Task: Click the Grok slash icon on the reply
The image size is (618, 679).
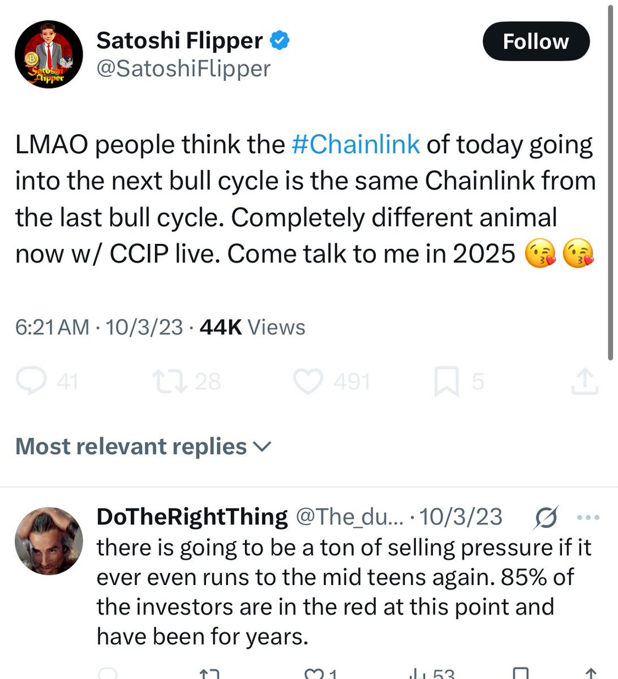Action: [x=546, y=517]
